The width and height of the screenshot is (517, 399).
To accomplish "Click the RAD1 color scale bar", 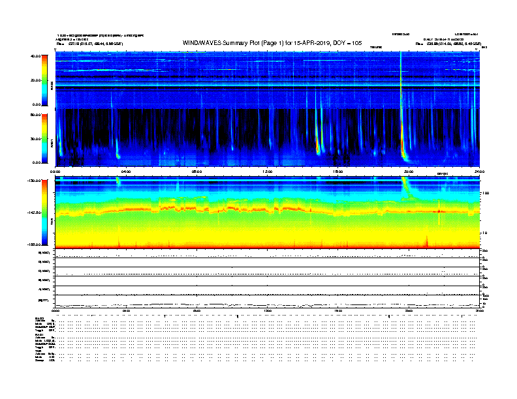I will click(x=44, y=139).
